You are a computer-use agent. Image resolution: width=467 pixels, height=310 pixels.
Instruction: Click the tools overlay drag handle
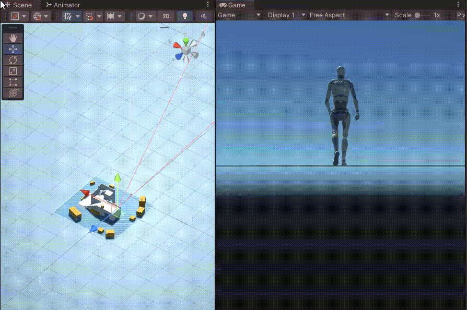13,29
